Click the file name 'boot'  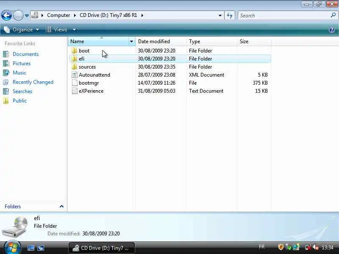pyautogui.click(x=84, y=51)
